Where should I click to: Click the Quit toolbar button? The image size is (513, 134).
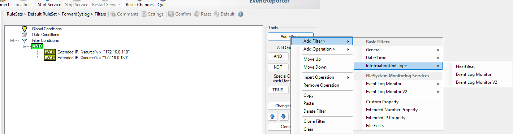(x=162, y=5)
